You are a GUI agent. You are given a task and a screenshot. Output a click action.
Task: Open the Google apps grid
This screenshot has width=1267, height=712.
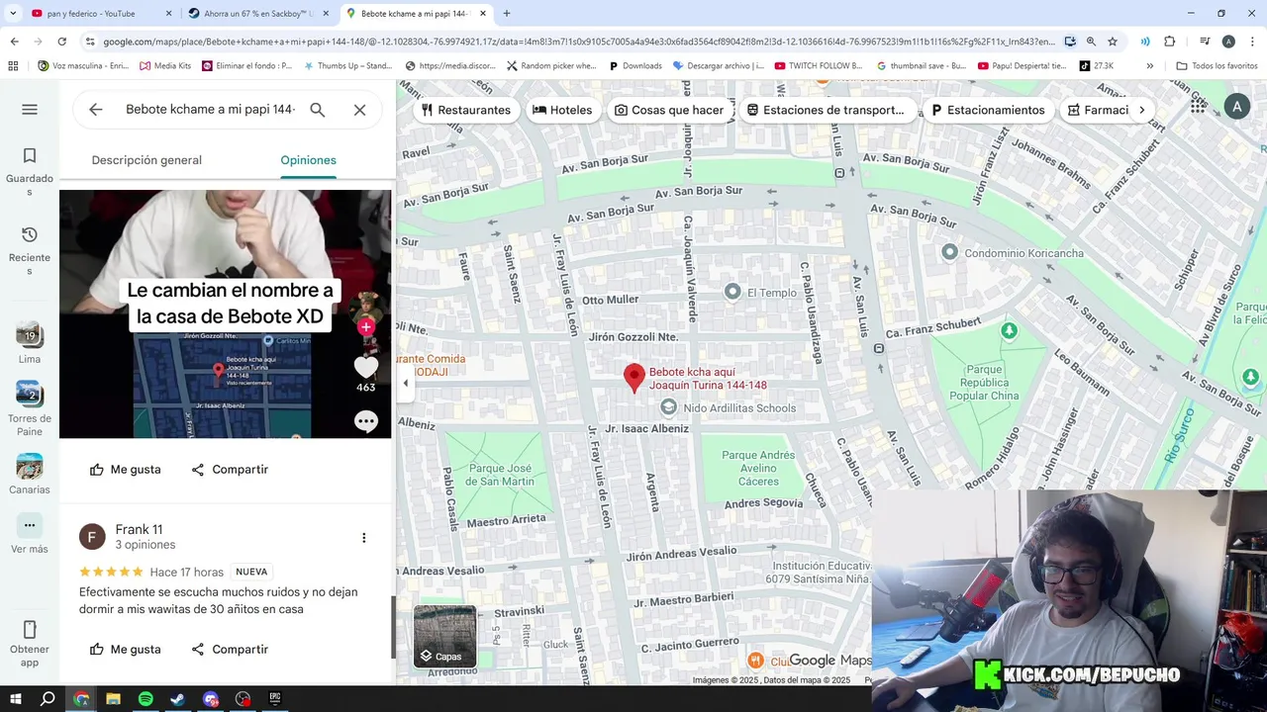coord(1198,106)
